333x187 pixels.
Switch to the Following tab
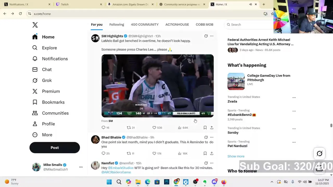click(x=117, y=24)
